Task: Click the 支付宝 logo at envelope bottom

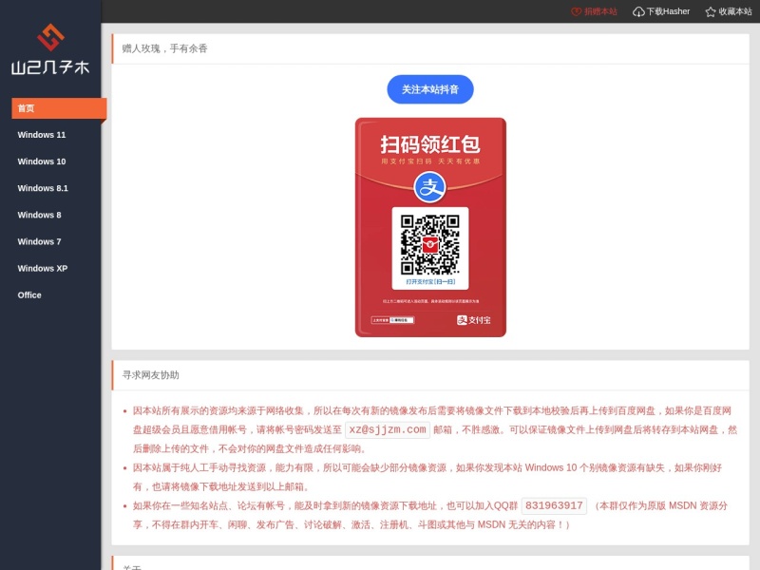Action: (473, 320)
